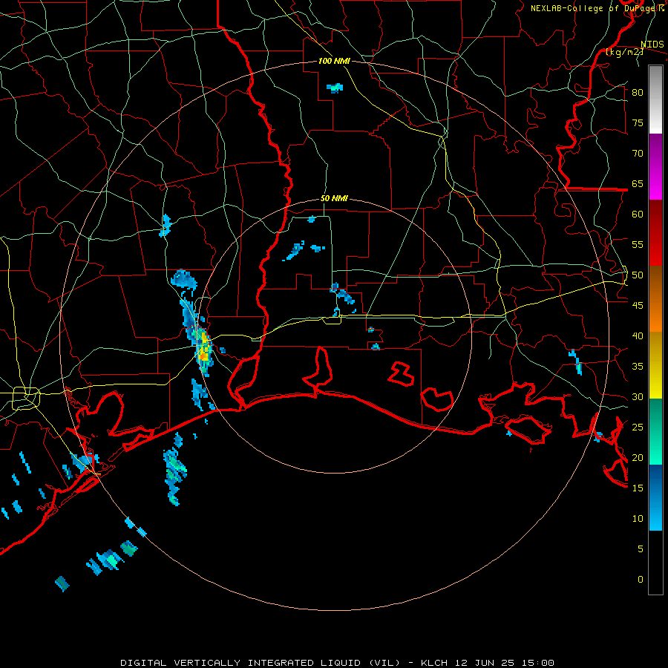This screenshot has width=668, height=668.
Task: Click the kg/m2 units label
Action: (x=624, y=52)
